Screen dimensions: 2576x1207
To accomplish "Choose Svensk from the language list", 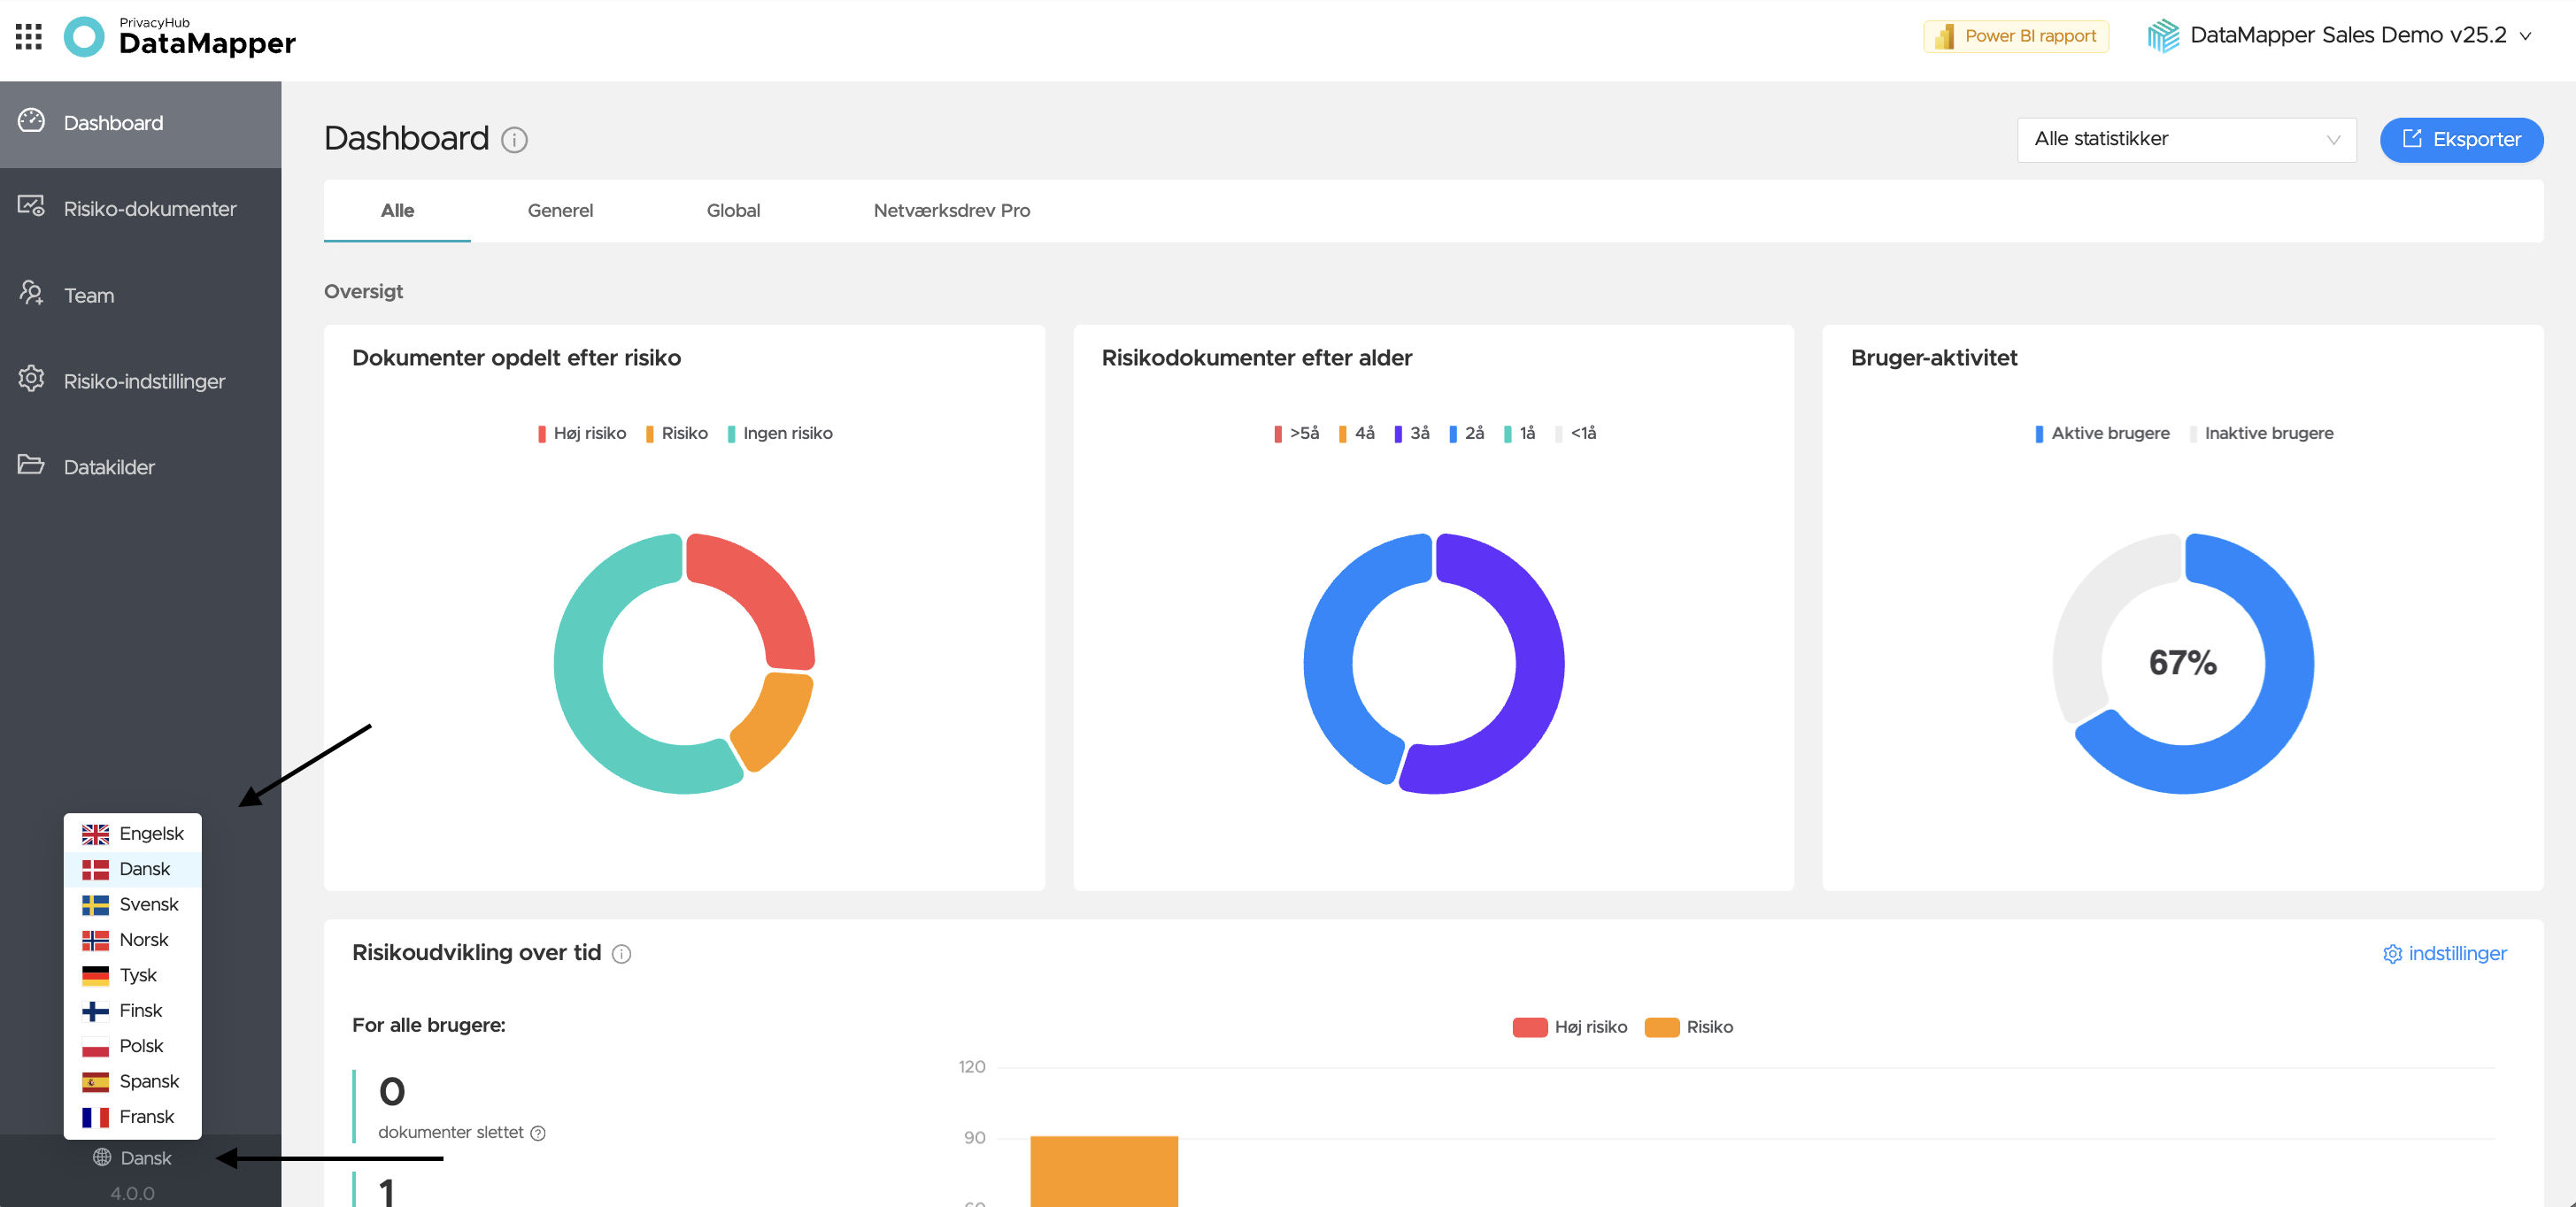I will click(133, 904).
